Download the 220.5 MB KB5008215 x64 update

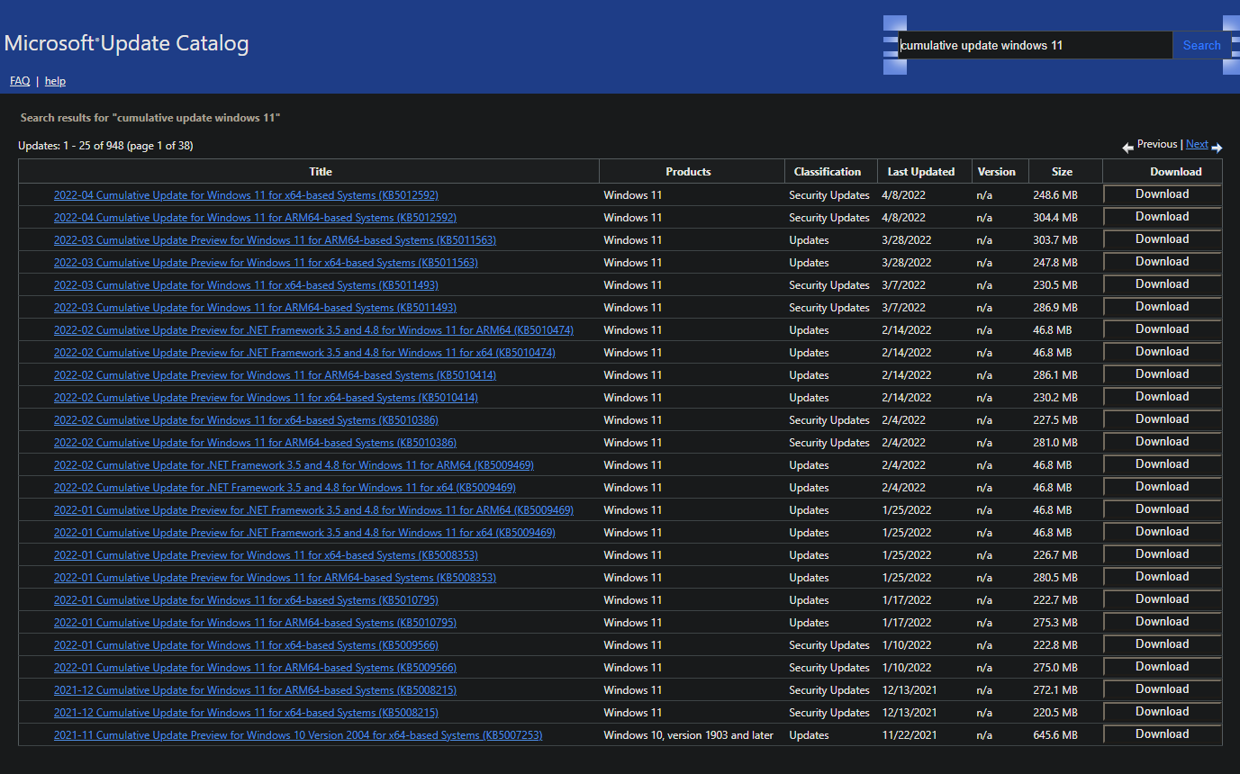[x=1162, y=712]
